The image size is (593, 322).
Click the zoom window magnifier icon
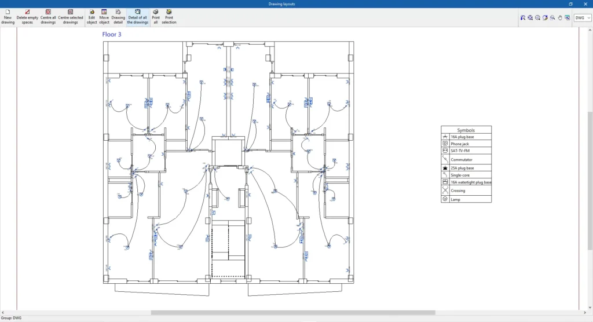[x=552, y=18]
